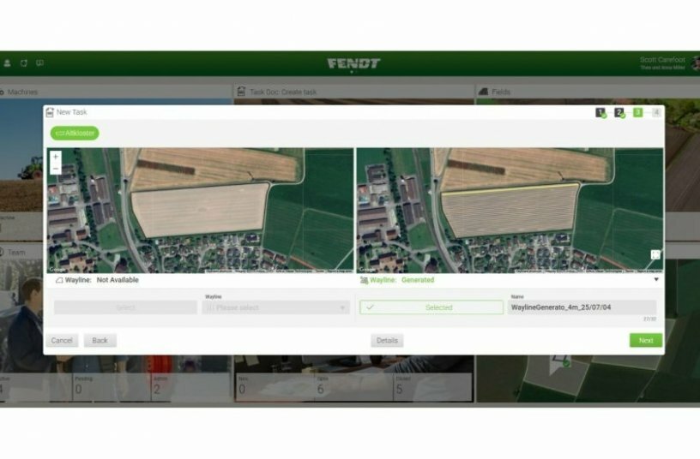700x459 pixels.
Task: Go to wizard step 1
Action: coord(600,112)
